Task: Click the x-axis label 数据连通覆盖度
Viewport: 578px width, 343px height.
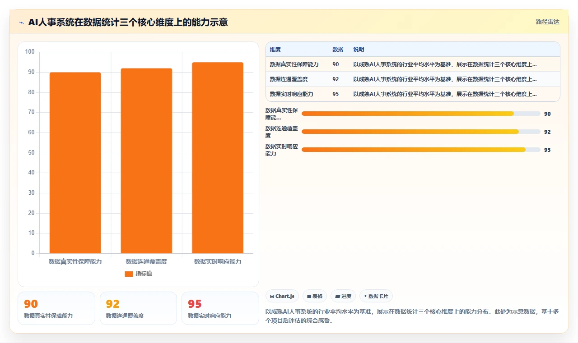Action: coord(146,261)
